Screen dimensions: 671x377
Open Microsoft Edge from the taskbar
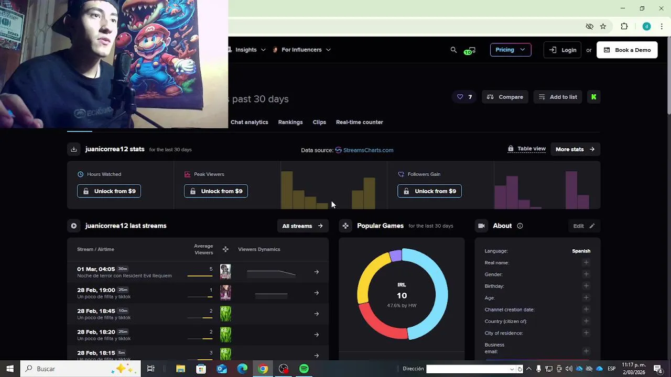242,369
